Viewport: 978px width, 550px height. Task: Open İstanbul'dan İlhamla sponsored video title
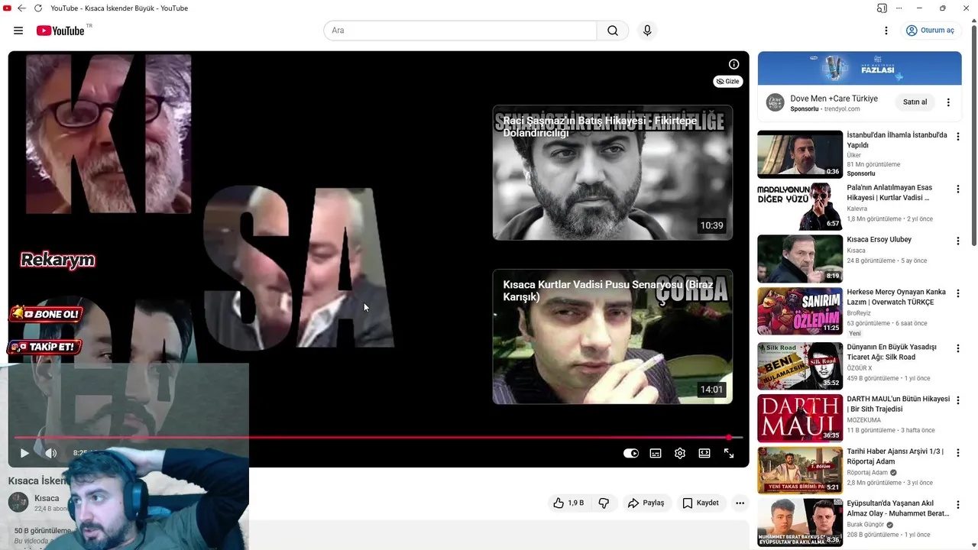click(897, 140)
